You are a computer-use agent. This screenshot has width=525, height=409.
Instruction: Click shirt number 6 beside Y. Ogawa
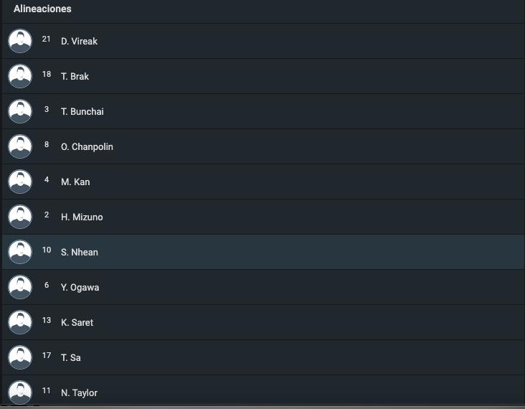tap(47, 285)
